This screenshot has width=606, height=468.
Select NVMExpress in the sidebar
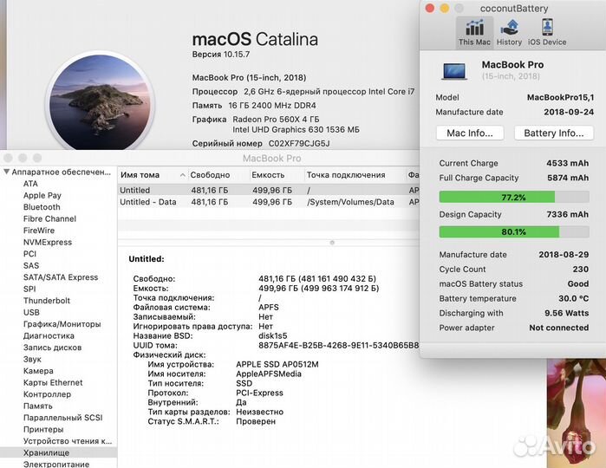[48, 242]
